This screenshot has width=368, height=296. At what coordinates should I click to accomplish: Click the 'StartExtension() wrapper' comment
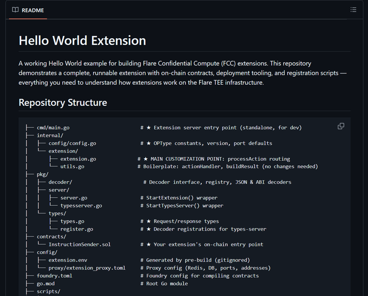(179, 198)
